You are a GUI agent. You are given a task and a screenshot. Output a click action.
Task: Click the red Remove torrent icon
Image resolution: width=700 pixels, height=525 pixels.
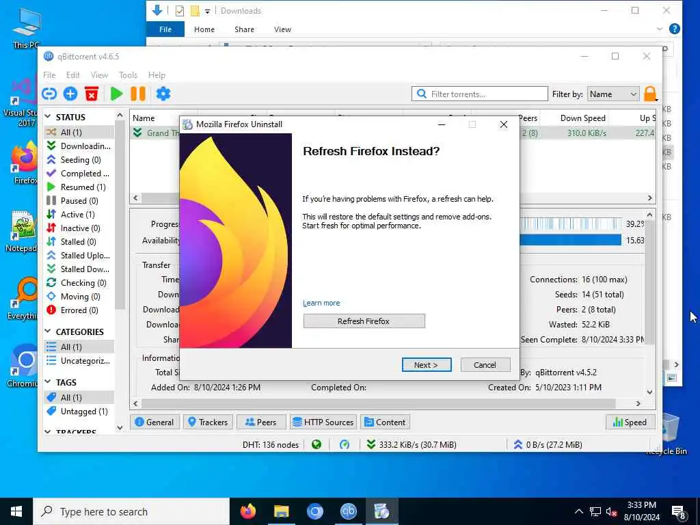tap(92, 94)
